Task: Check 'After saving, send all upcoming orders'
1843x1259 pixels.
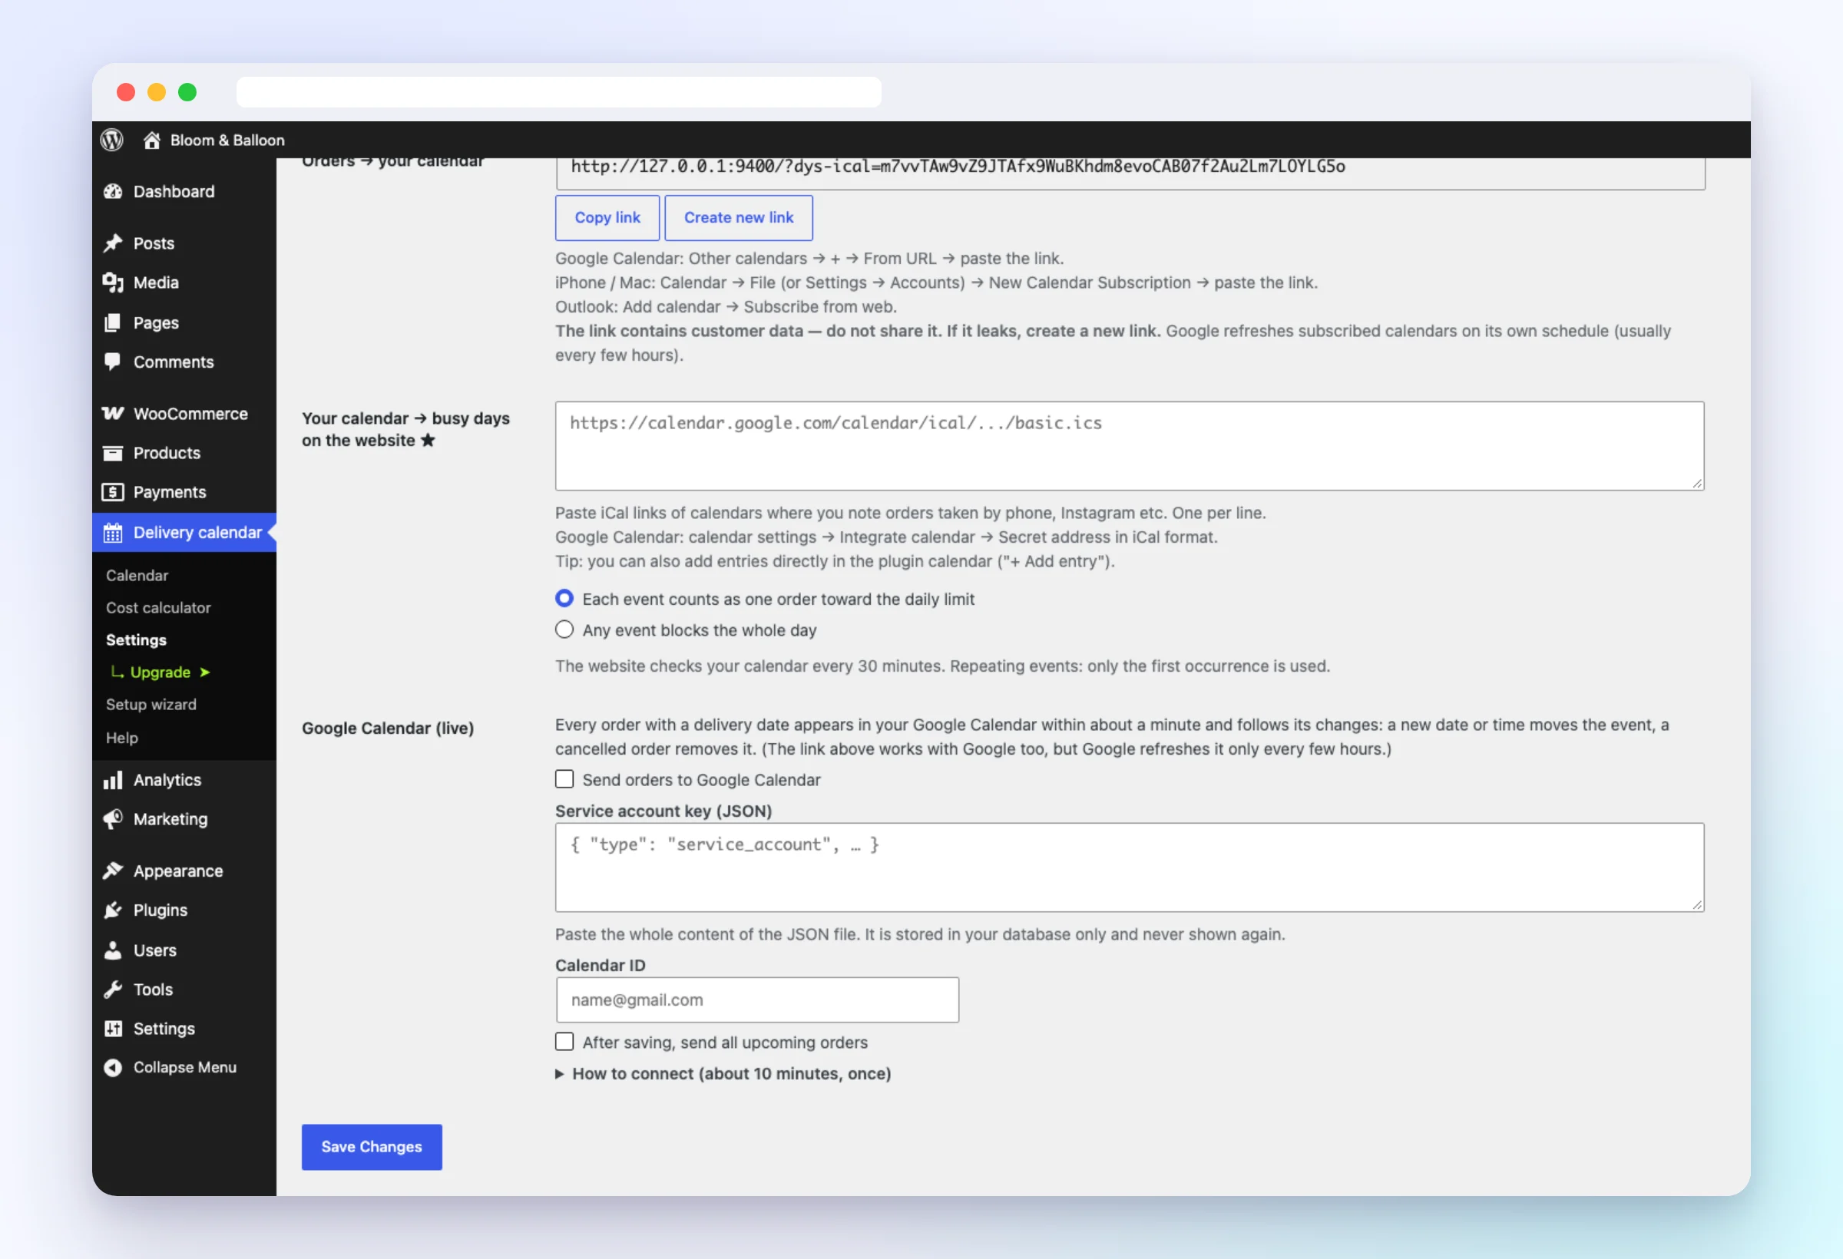Action: 564,1041
